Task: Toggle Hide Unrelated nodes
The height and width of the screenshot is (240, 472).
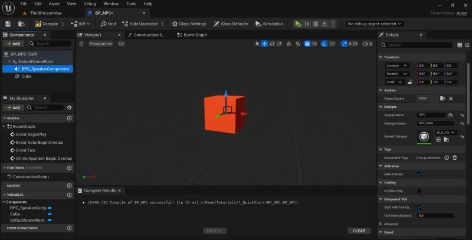Action: 140,24
